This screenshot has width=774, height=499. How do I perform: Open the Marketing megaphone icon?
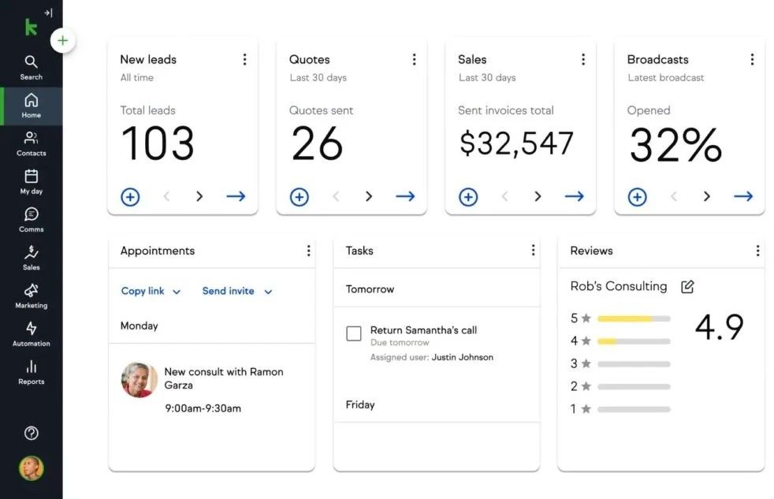(x=31, y=296)
